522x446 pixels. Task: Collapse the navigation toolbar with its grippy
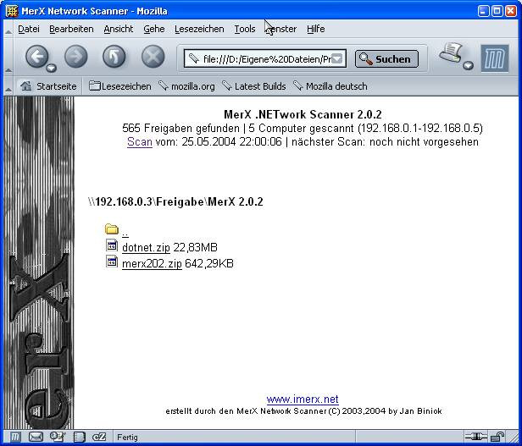click(8, 58)
